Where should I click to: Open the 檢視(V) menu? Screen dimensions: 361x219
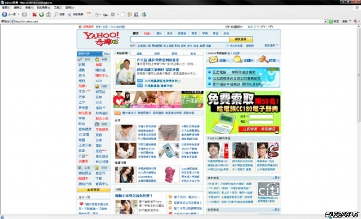29,7
